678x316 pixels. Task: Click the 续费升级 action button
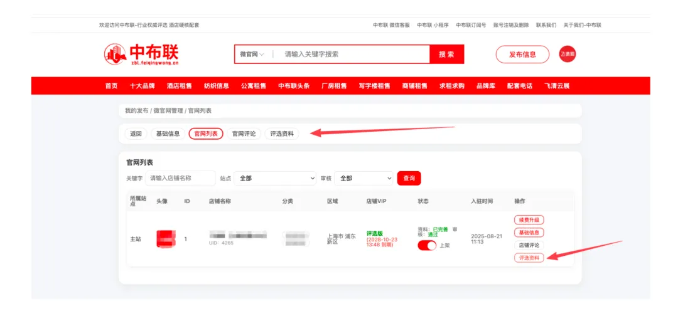click(529, 219)
